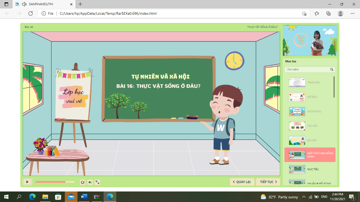Add this page to favorites with the star icon
The height and width of the screenshot is (202, 360).
coord(304,13)
